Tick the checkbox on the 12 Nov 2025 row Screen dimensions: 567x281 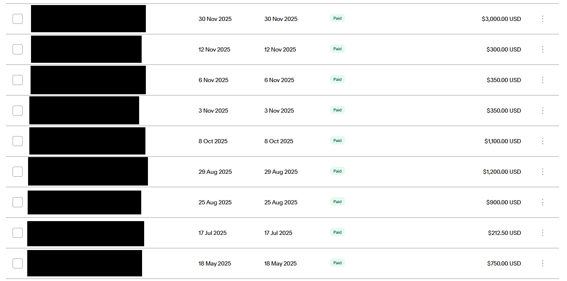[18, 49]
